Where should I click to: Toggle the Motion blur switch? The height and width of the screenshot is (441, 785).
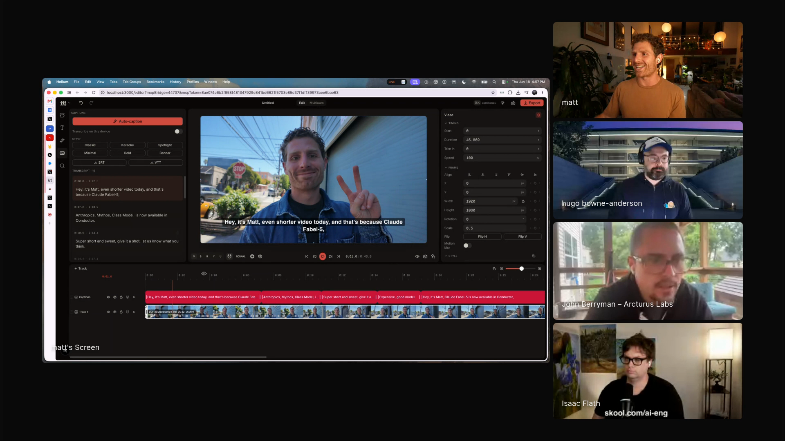point(467,245)
